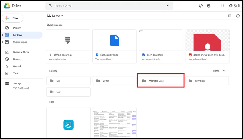
Task: Open the base.js.download quick access card
Action: pyautogui.click(x=115, y=46)
